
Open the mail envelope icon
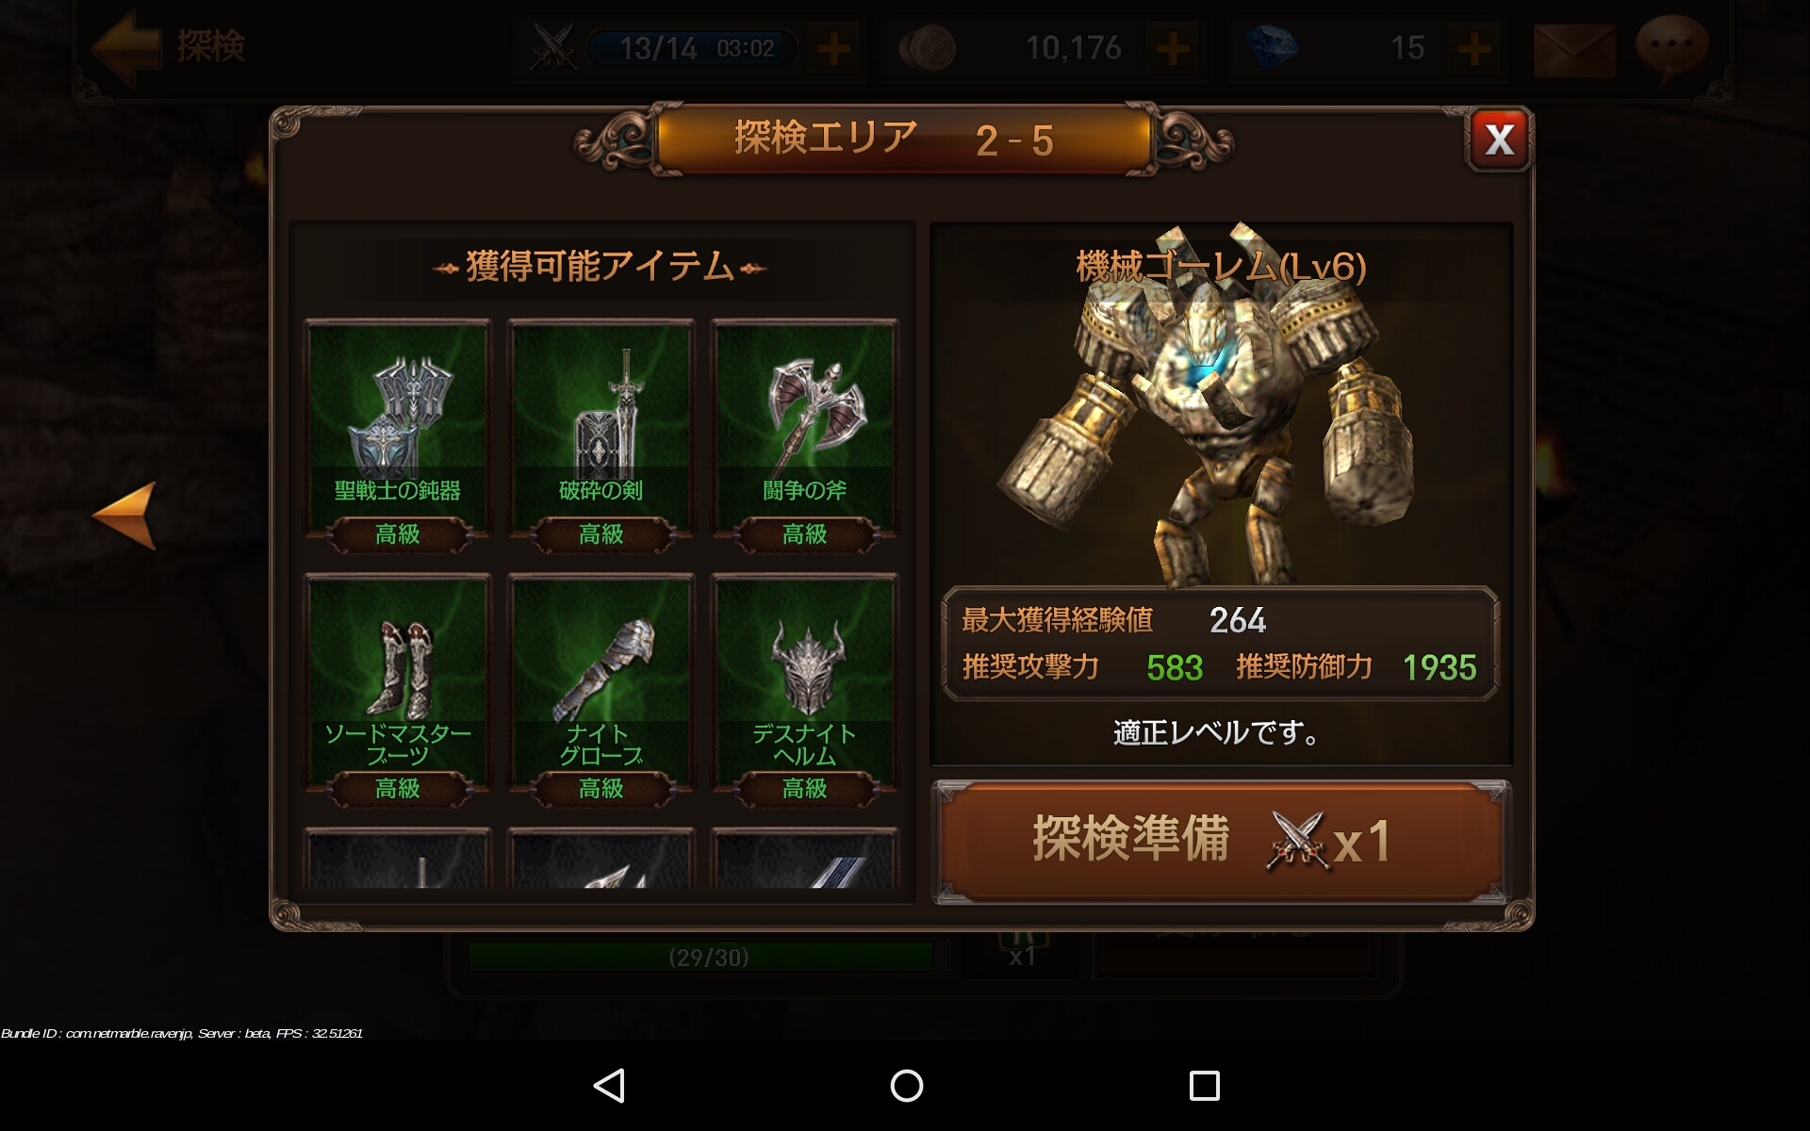(1573, 49)
